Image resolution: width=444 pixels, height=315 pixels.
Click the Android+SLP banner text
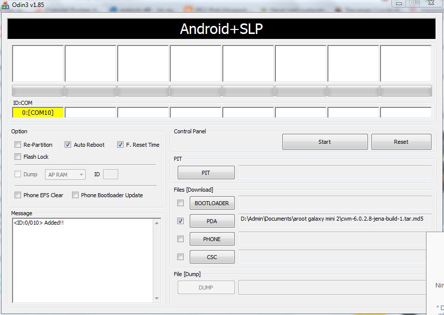pyautogui.click(x=221, y=29)
